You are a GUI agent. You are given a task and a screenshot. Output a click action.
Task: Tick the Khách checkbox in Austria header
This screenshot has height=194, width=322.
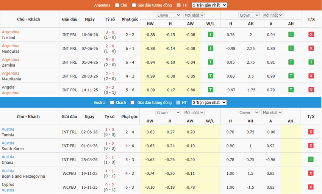pos(112,102)
